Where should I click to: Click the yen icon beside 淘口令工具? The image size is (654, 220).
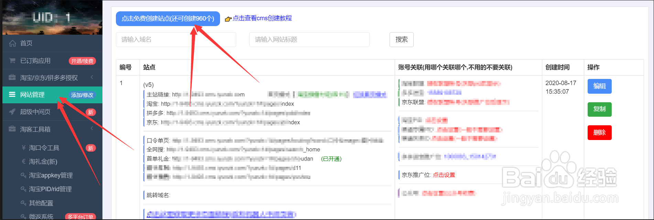pos(23,148)
